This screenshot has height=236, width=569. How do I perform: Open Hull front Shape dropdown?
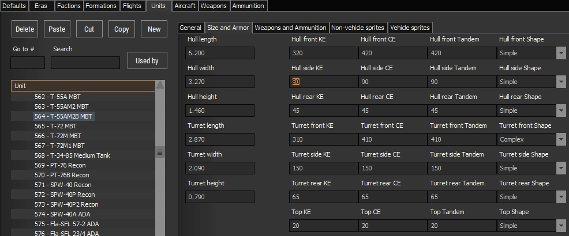click(561, 53)
